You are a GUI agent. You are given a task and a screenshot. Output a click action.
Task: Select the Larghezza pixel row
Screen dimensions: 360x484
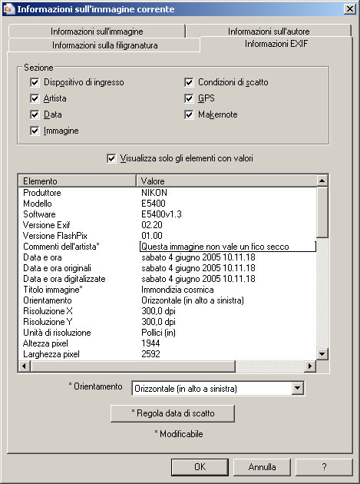coord(167,354)
